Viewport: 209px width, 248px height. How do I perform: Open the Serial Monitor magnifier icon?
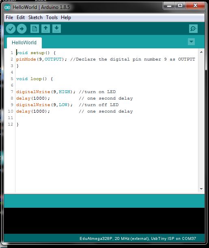tap(193, 28)
